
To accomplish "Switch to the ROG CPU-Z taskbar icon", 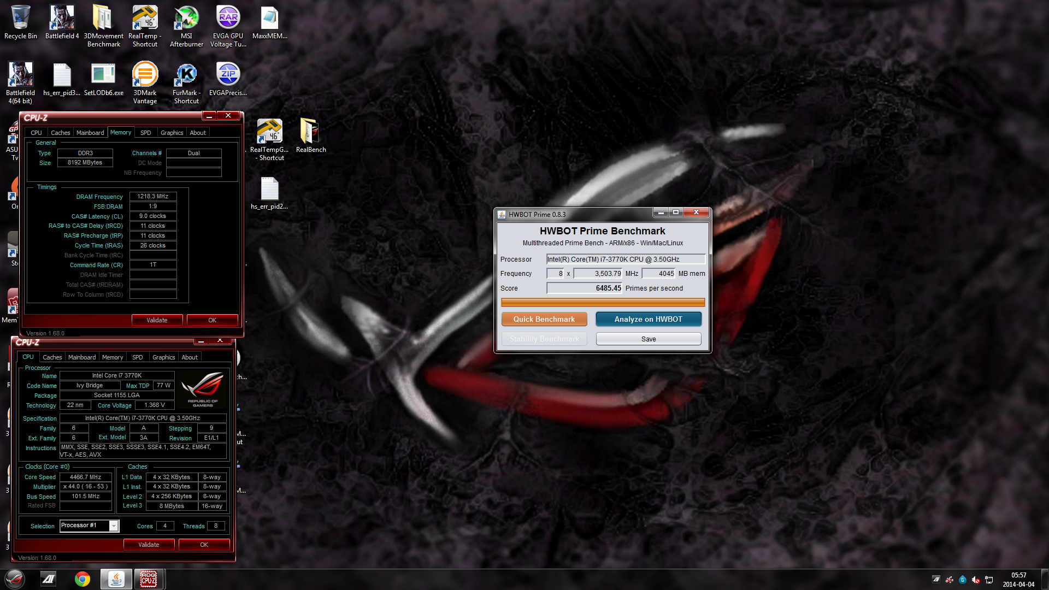I will [149, 579].
